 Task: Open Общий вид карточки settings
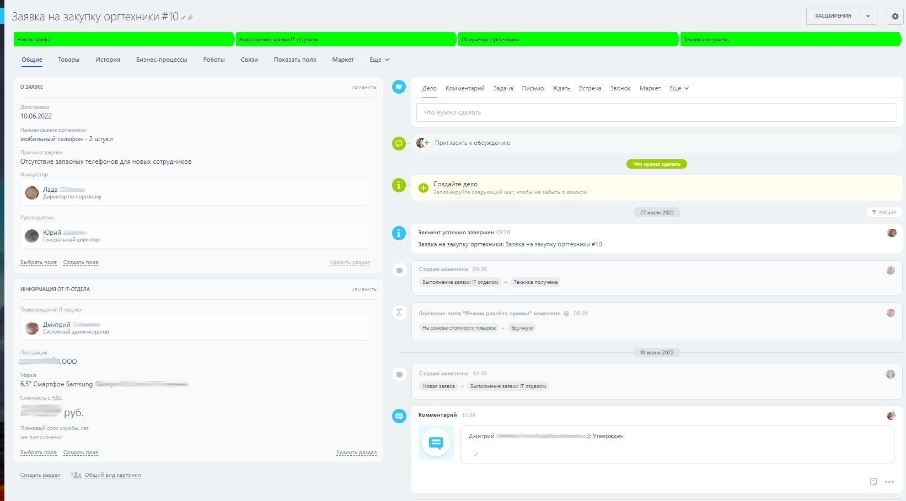(x=112, y=475)
